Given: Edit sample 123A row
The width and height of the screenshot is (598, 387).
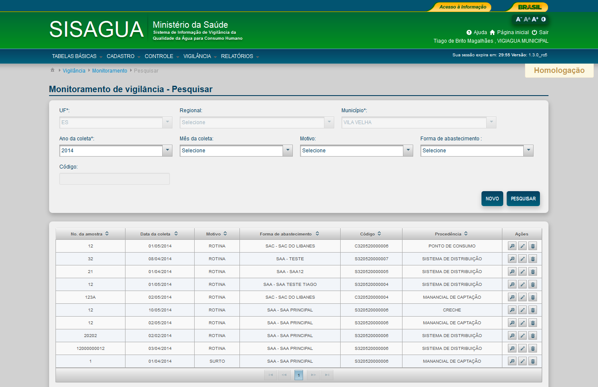Looking at the screenshot, I should pyautogui.click(x=522, y=297).
